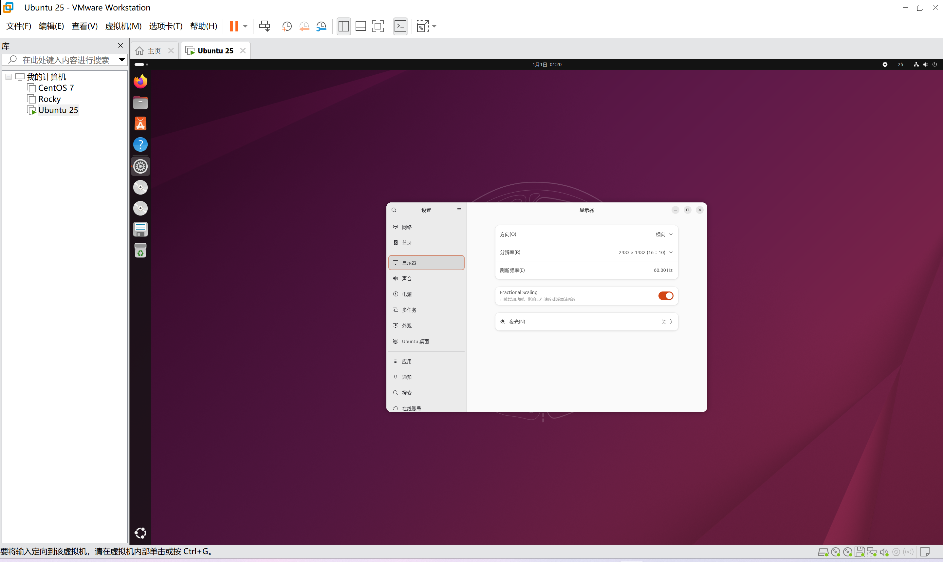943x562 pixels.
Task: Toggle the thumbnail bar view button
Action: pos(361,26)
